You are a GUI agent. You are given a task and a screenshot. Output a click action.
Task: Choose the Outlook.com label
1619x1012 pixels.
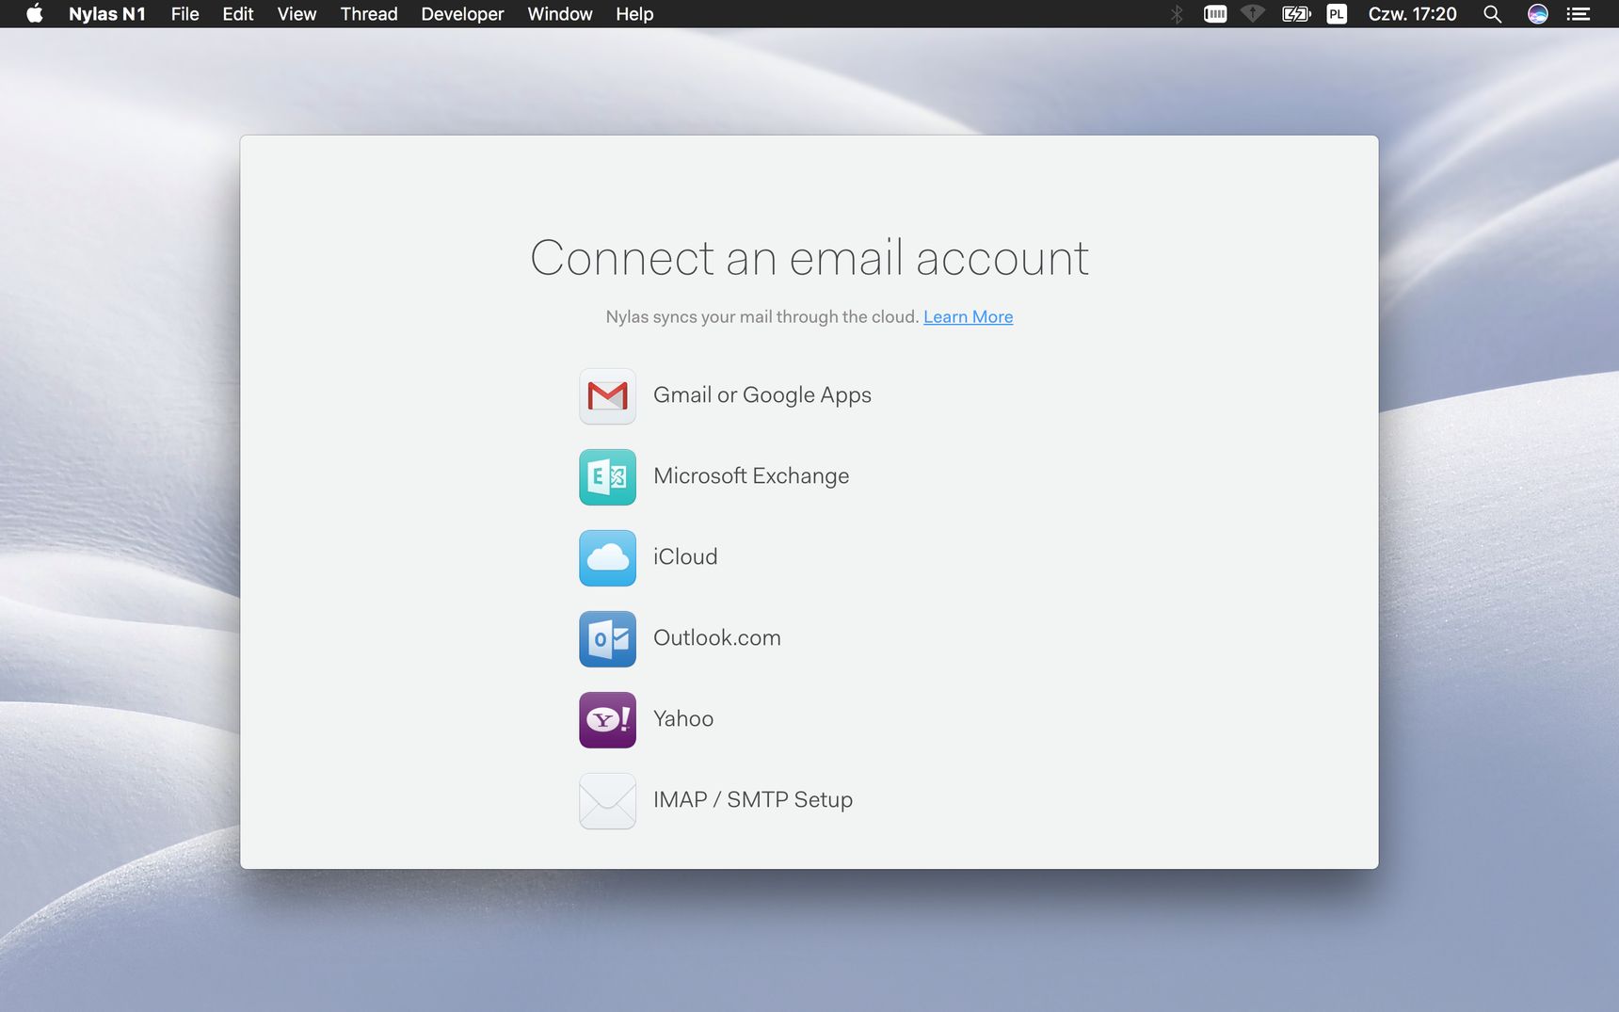click(717, 638)
